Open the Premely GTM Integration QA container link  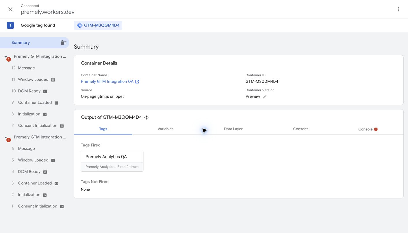click(110, 82)
